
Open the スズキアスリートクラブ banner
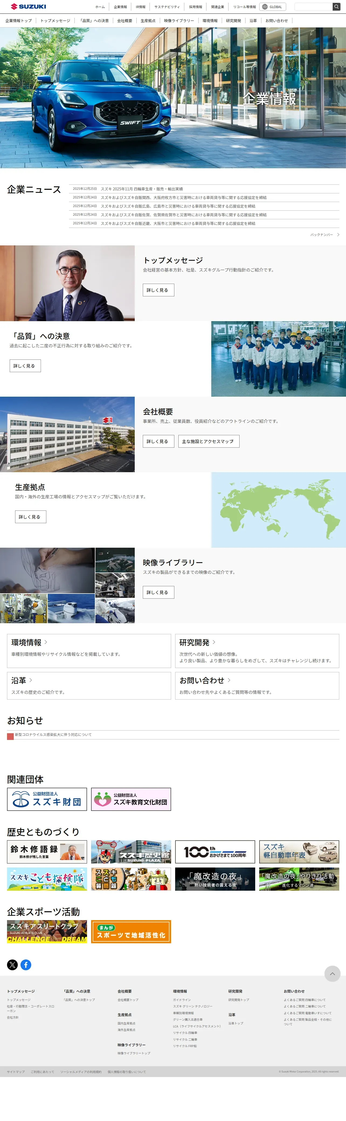(x=47, y=932)
